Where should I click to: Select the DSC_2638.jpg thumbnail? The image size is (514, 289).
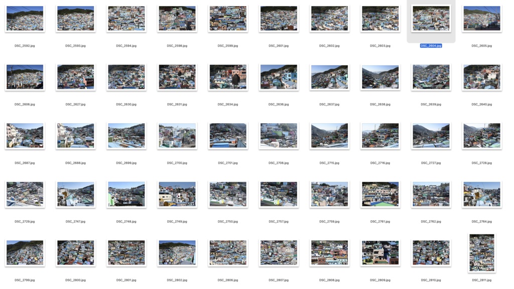point(380,77)
